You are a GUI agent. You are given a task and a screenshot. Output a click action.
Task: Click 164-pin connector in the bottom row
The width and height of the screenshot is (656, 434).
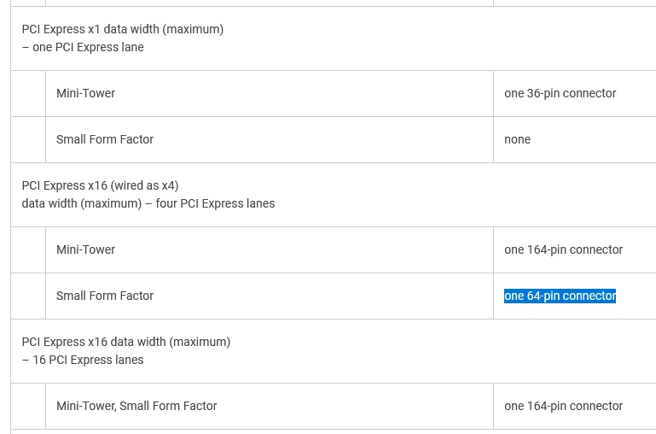[x=563, y=406]
